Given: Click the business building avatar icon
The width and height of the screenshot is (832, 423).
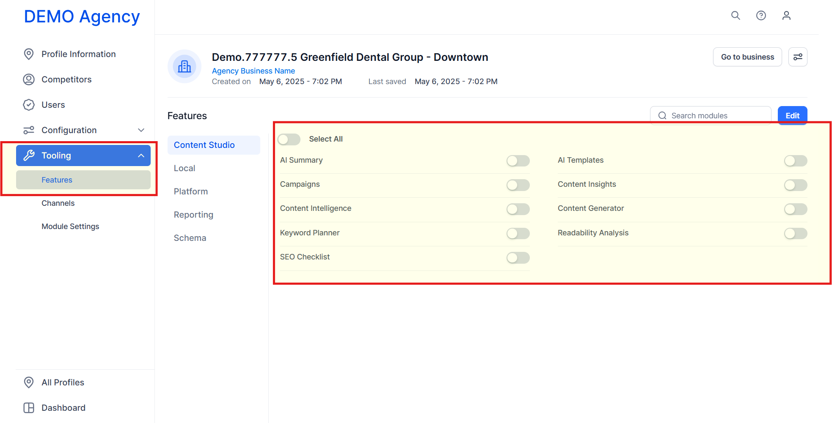Looking at the screenshot, I should coord(185,66).
